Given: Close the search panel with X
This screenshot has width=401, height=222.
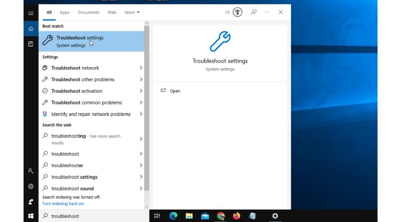Looking at the screenshot, I should pyautogui.click(x=281, y=12).
